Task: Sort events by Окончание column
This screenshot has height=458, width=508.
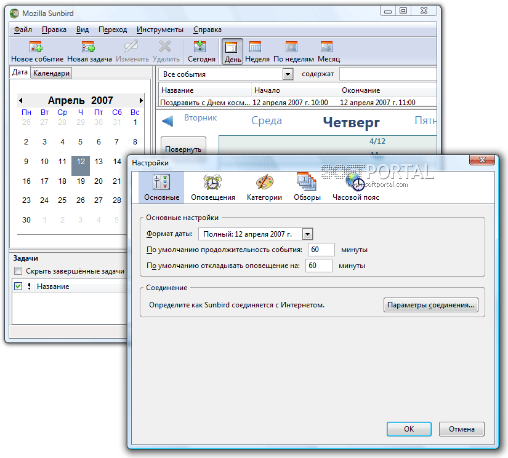Action: (388, 90)
